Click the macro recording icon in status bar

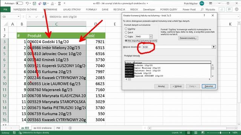[14, 133]
